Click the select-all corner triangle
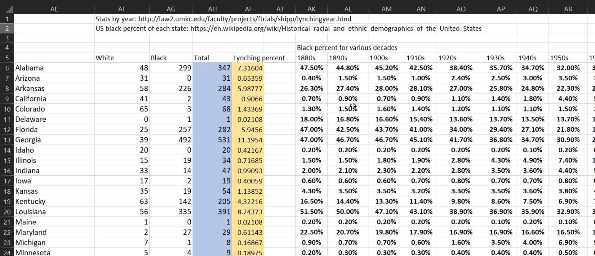The width and height of the screenshot is (595, 256). click(x=9, y=9)
